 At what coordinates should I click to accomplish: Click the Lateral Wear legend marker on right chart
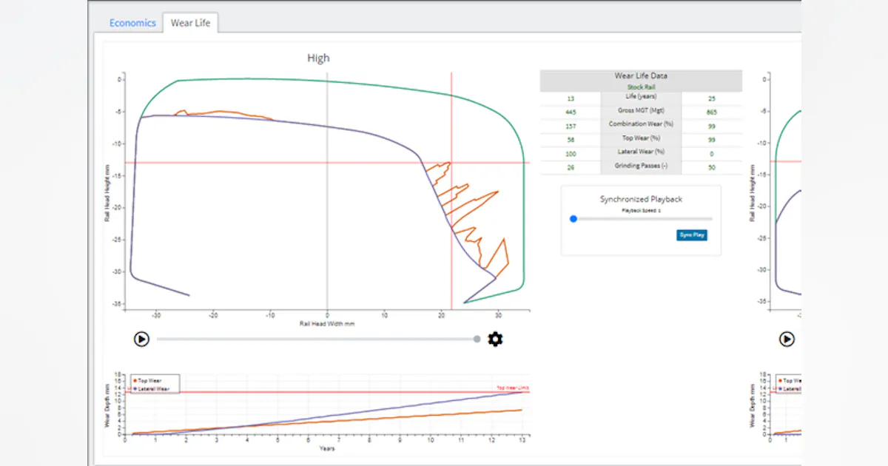click(x=780, y=388)
